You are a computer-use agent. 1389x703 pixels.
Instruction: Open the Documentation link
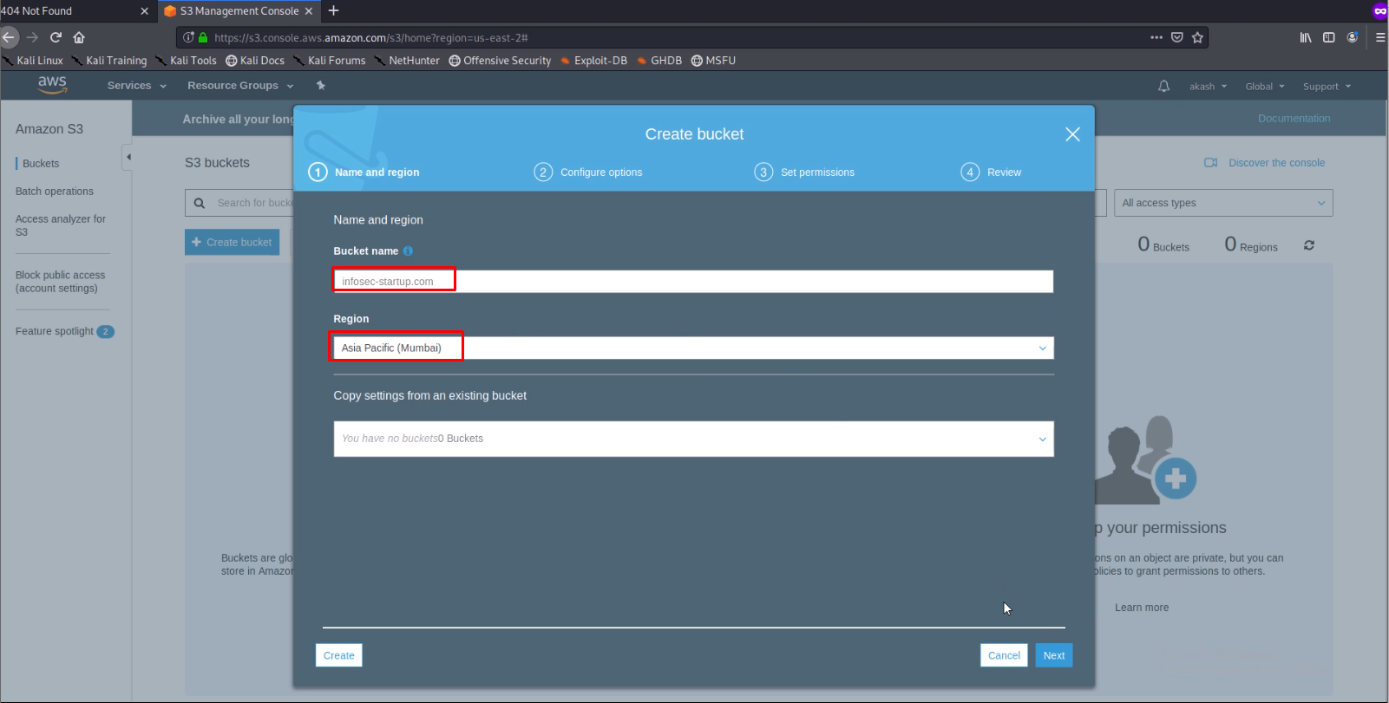(x=1294, y=119)
